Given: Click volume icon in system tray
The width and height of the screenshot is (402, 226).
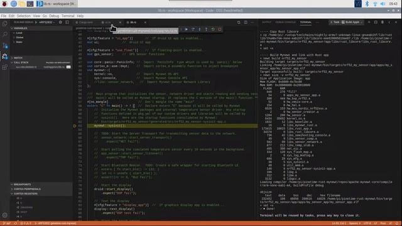Looking at the screenshot, I should tap(383, 4).
